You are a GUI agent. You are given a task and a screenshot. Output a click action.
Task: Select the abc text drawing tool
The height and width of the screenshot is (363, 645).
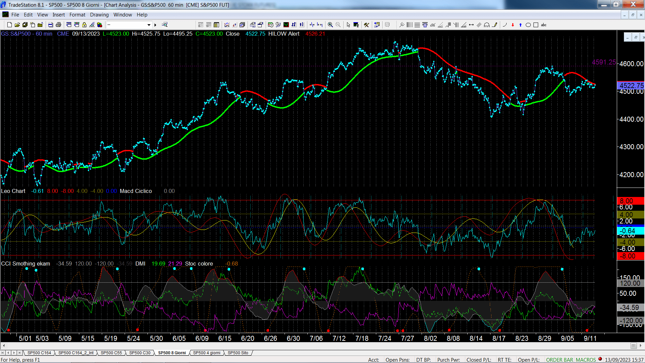pyautogui.click(x=544, y=25)
